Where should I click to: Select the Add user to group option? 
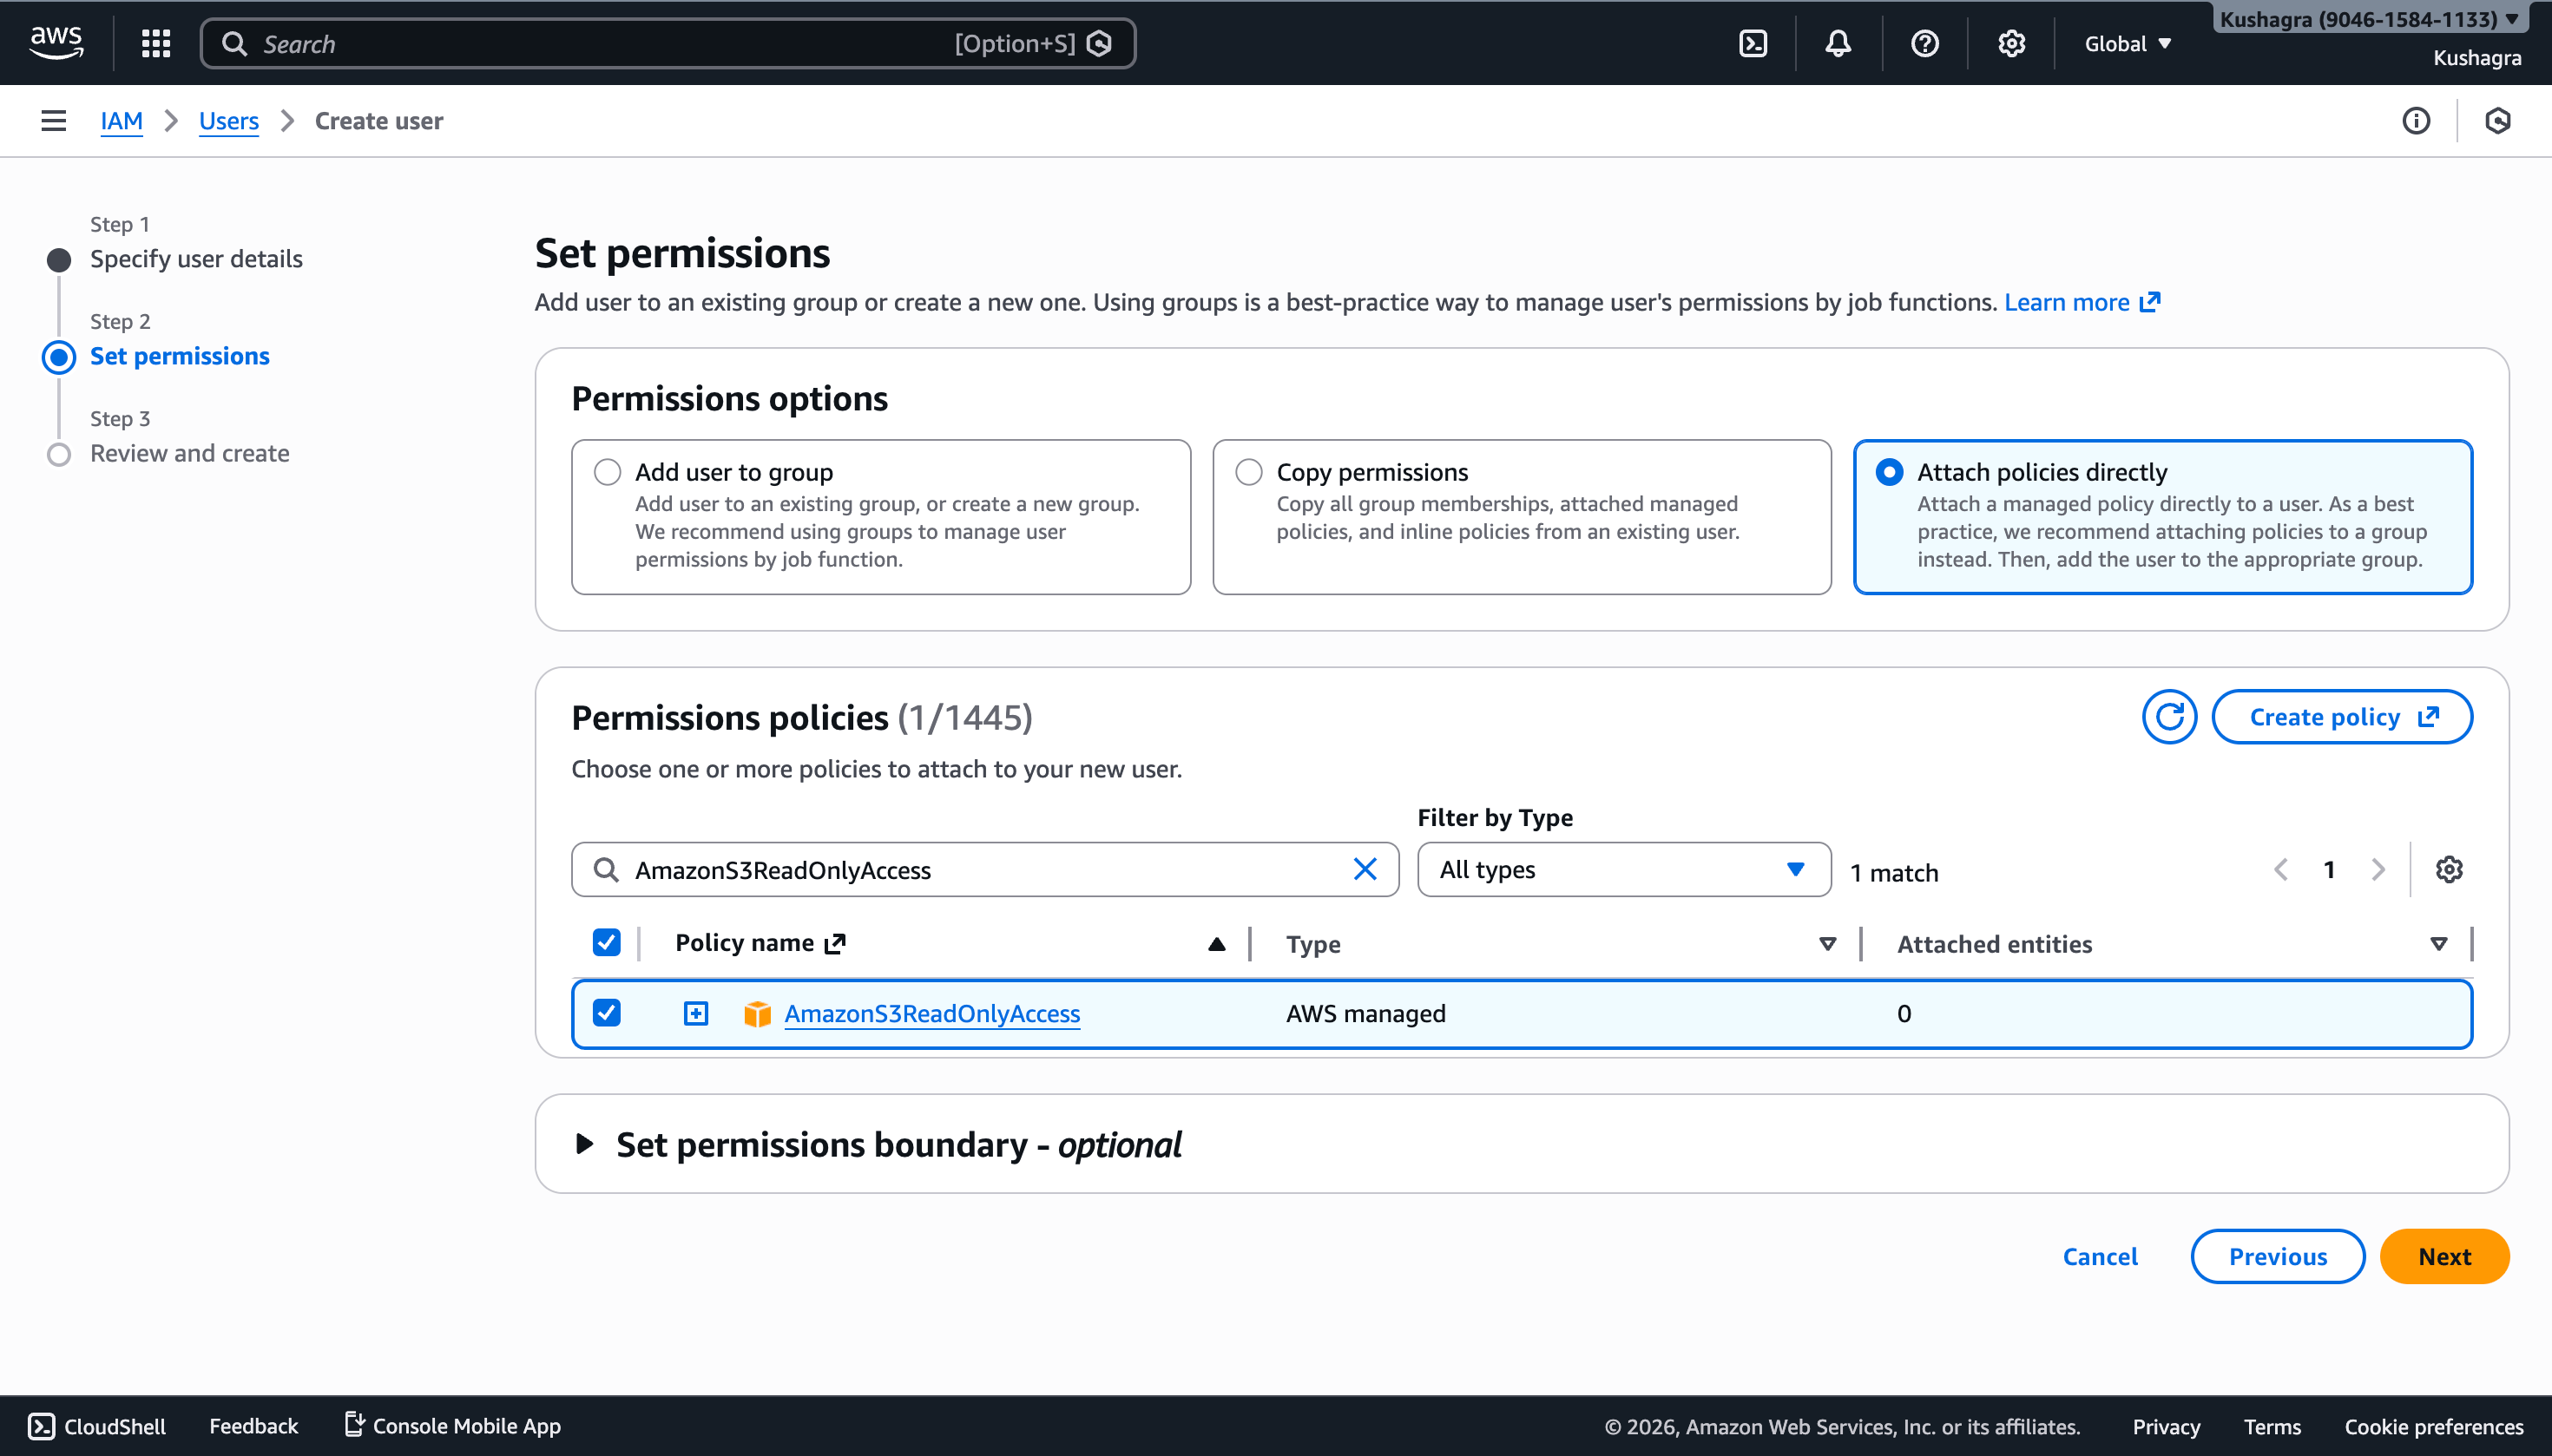608,472
